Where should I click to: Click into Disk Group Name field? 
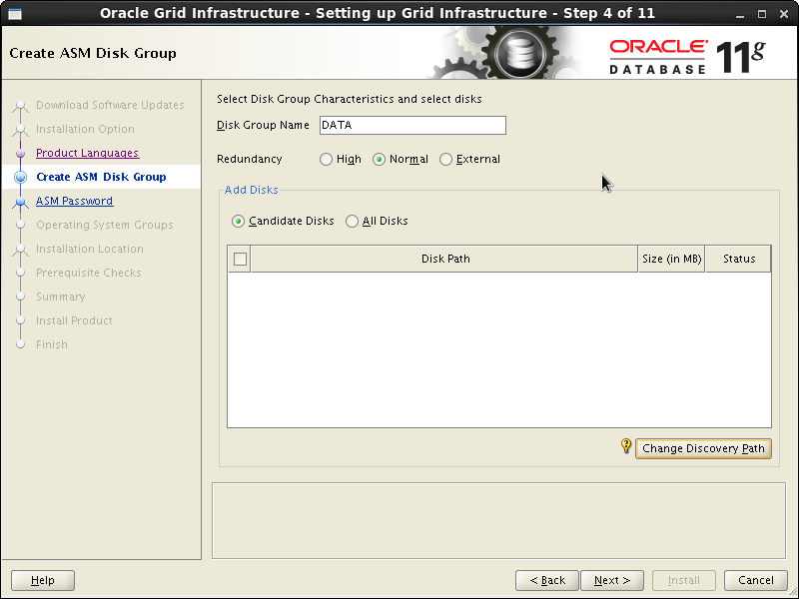pyautogui.click(x=412, y=126)
